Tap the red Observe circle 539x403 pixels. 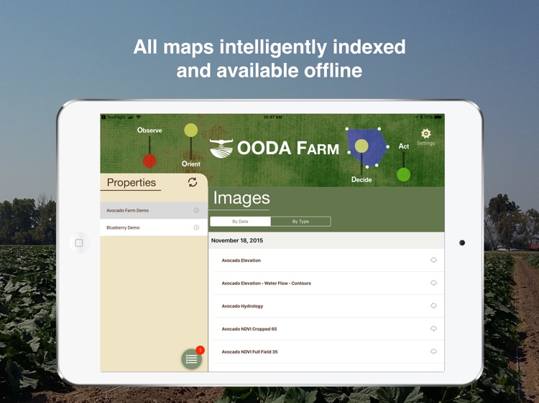point(149,161)
